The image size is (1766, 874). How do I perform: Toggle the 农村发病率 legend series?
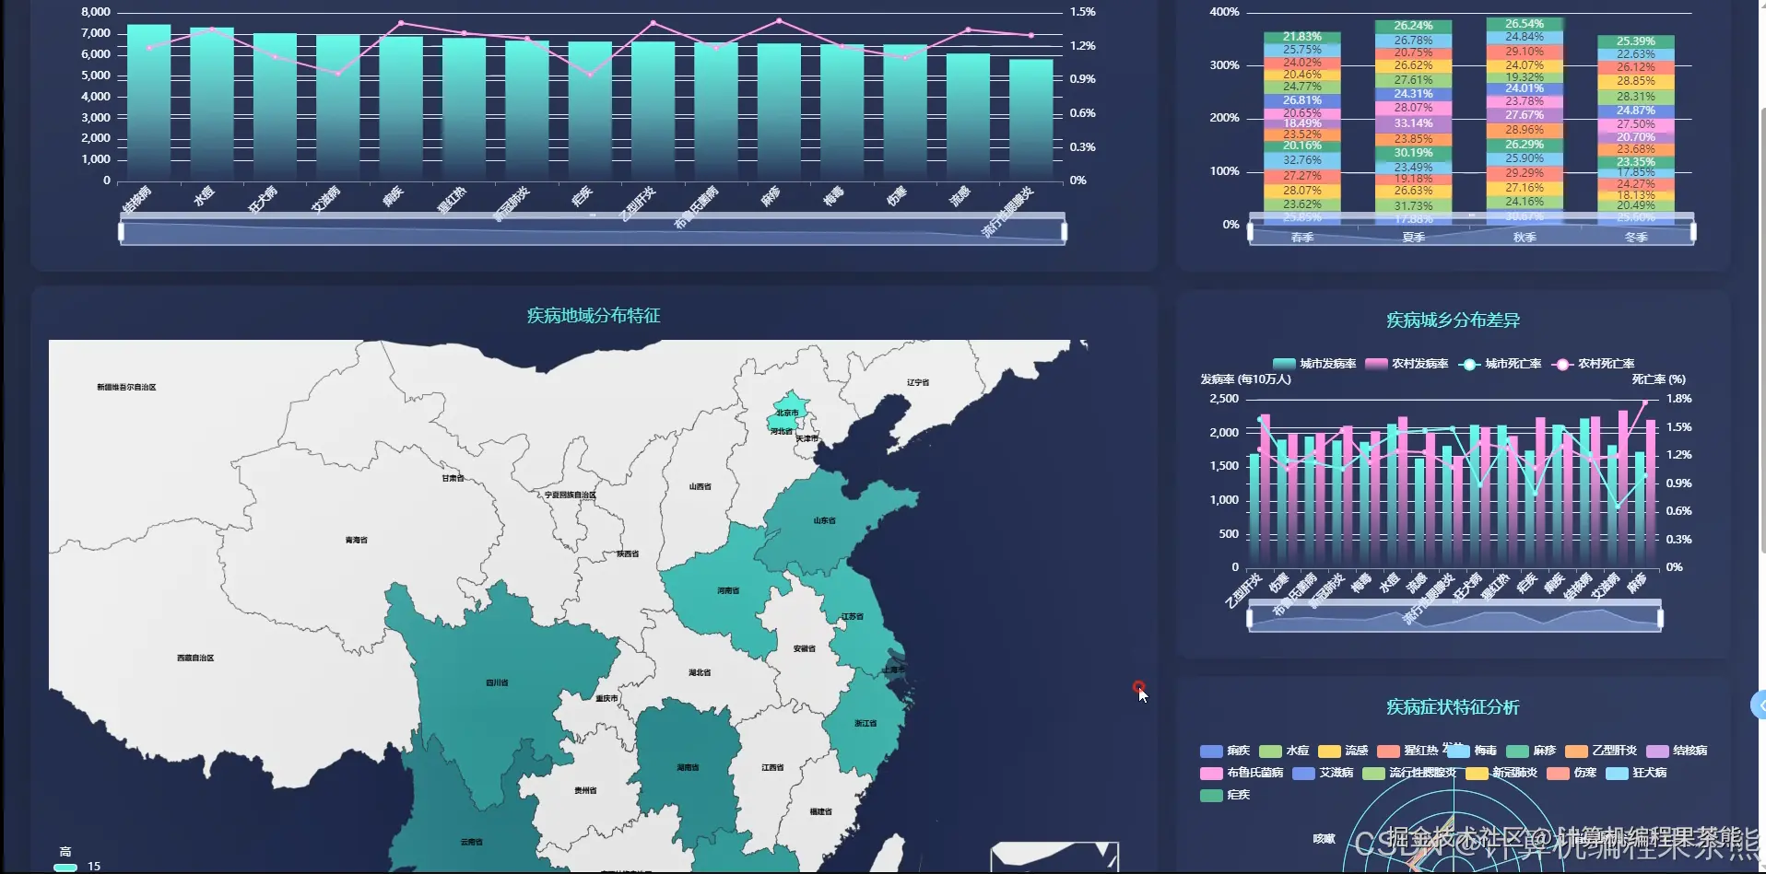pos(1407,364)
